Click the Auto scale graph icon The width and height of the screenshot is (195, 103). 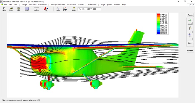65,9
